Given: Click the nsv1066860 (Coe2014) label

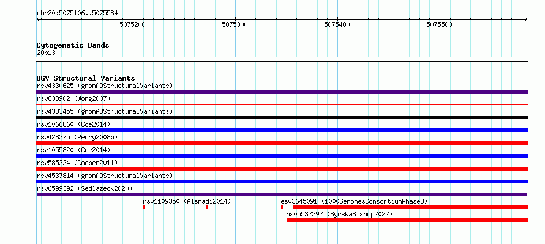Looking at the screenshot, I should click(73, 124).
